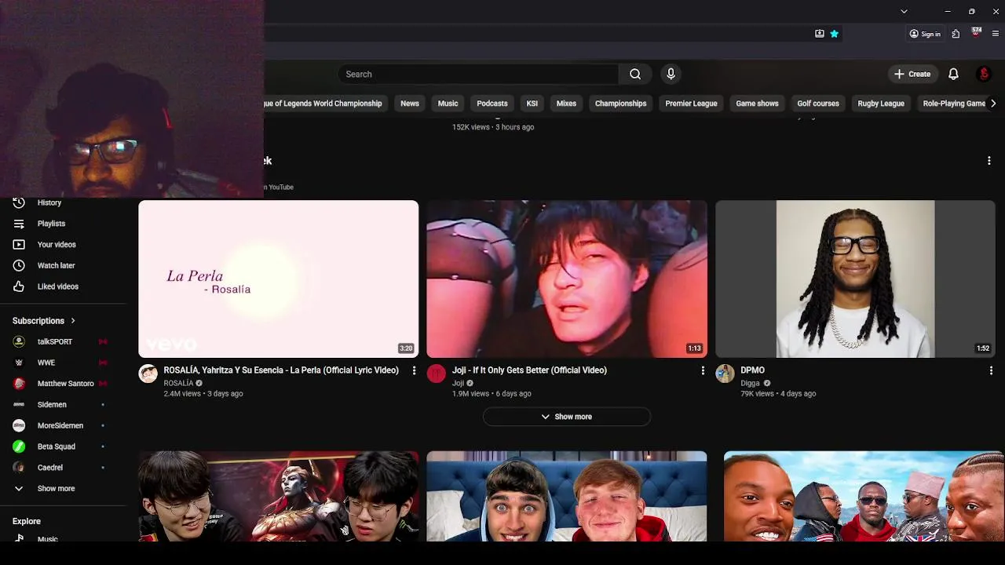The image size is (1005, 565).
Task: Expand the shelf with Show more button
Action: point(567,417)
